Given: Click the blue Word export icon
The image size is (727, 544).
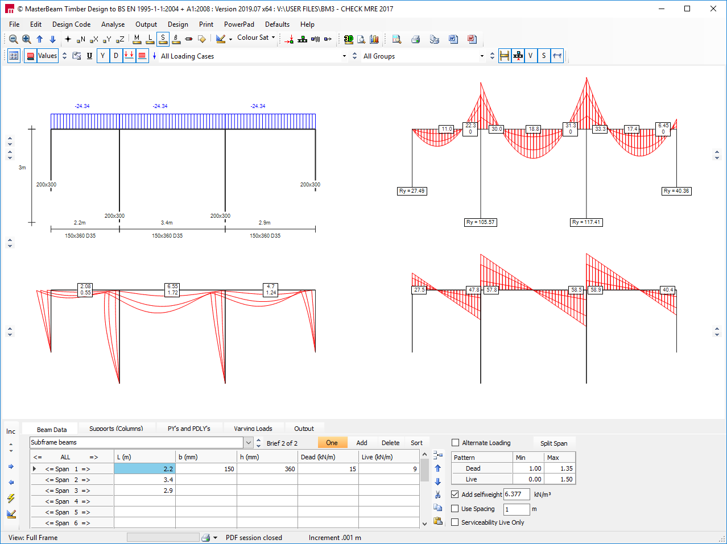Looking at the screenshot, I should 453,39.
